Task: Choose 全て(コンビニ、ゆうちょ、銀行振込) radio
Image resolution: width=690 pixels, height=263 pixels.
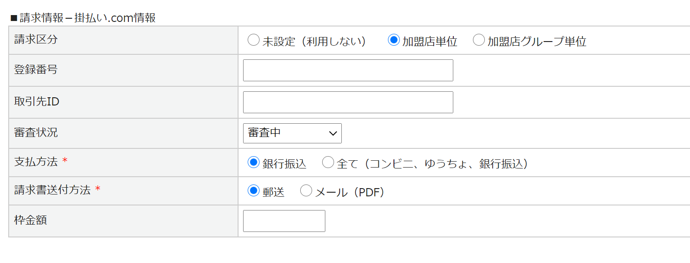Action: click(x=328, y=163)
